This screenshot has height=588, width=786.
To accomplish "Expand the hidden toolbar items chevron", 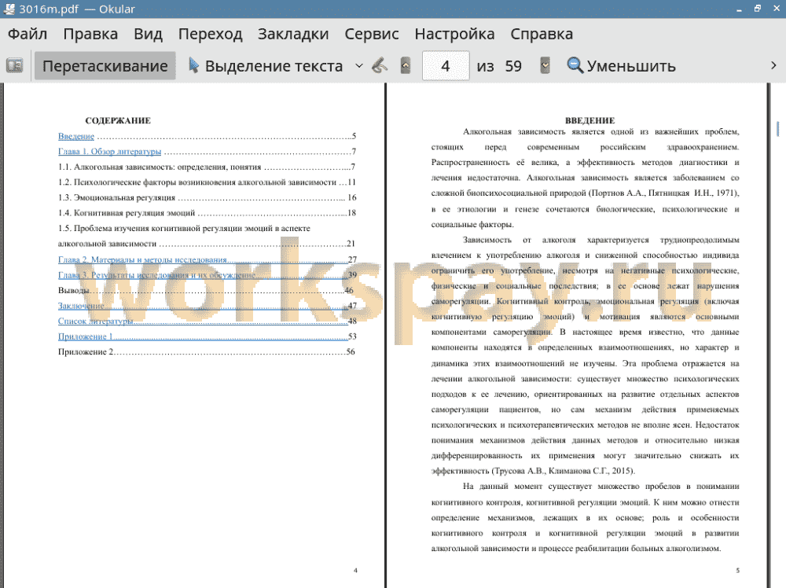I will tap(773, 66).
